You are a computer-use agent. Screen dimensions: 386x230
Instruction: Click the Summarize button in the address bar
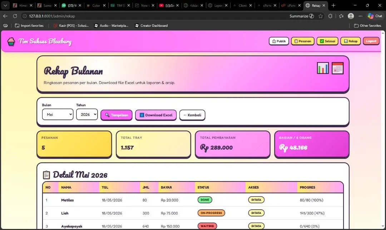[302, 16]
